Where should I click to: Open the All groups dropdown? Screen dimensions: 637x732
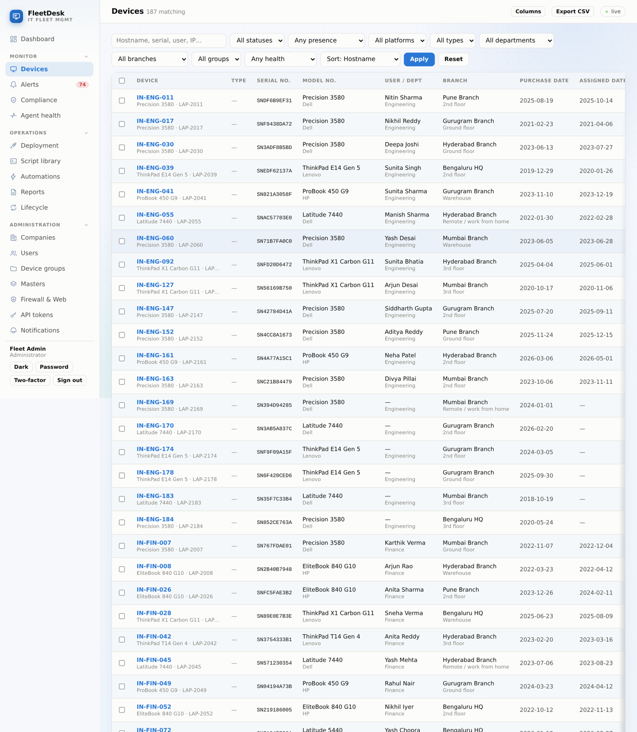tap(216, 59)
